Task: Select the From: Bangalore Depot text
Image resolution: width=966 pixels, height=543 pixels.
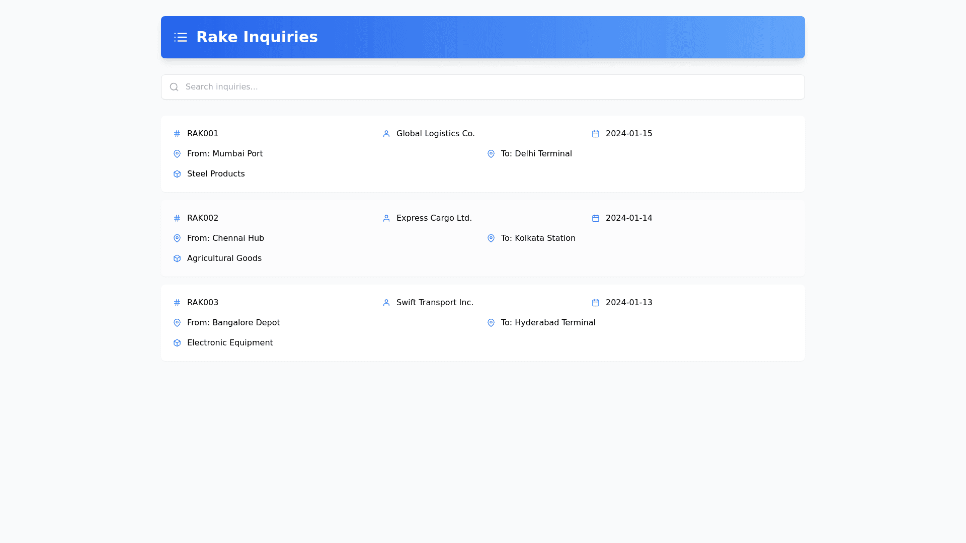Action: coord(233,323)
